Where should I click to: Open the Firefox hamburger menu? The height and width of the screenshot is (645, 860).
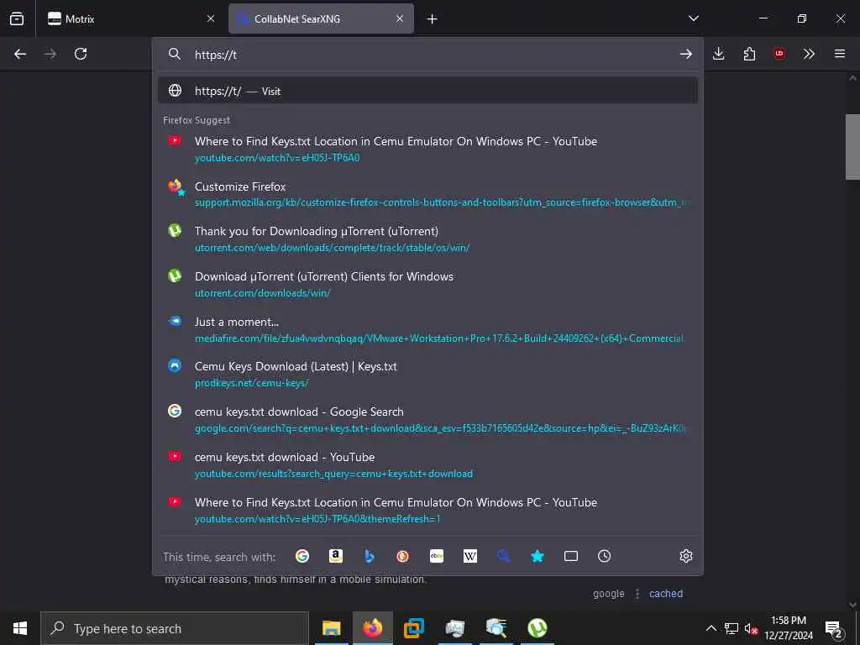(840, 54)
